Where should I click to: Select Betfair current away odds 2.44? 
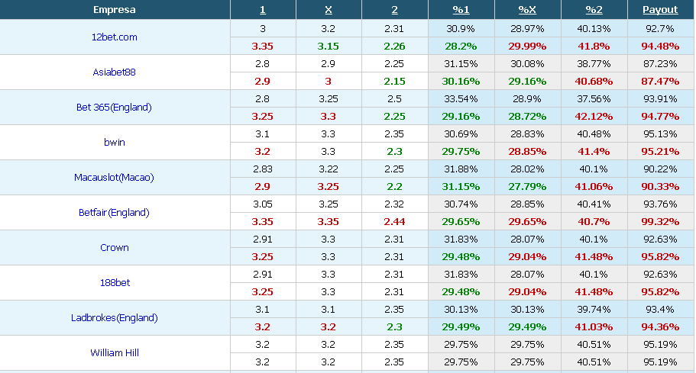pos(394,221)
